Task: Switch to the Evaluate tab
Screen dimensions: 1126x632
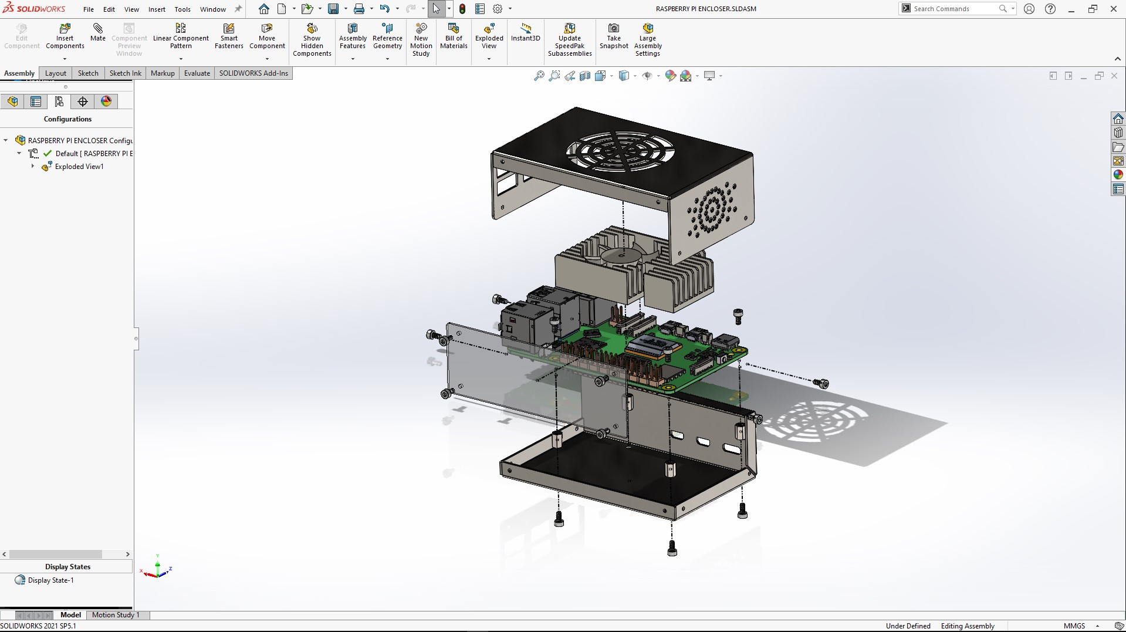Action: pyautogui.click(x=197, y=73)
